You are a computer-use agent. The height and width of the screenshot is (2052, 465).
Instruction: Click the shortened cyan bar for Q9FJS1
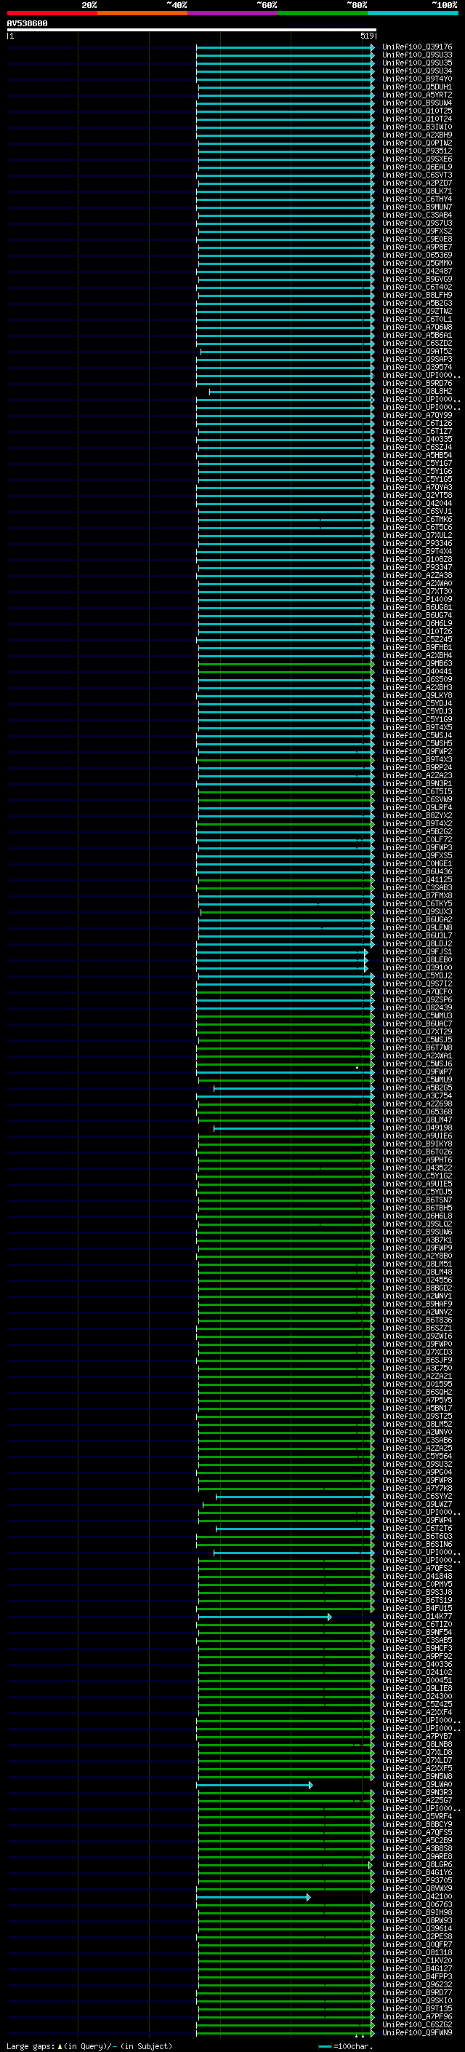click(282, 952)
